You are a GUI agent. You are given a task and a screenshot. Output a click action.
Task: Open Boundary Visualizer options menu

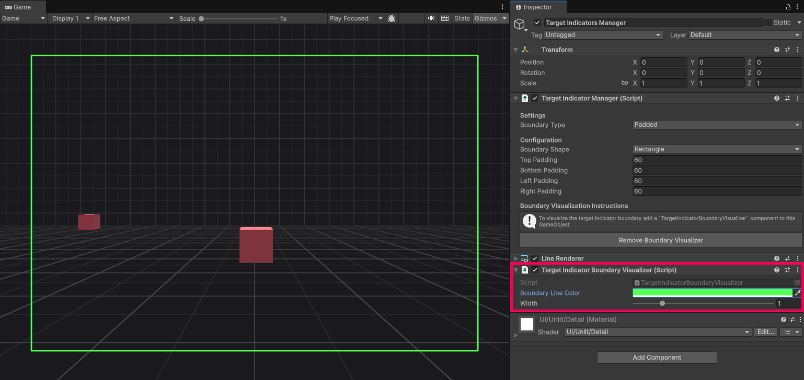798,270
